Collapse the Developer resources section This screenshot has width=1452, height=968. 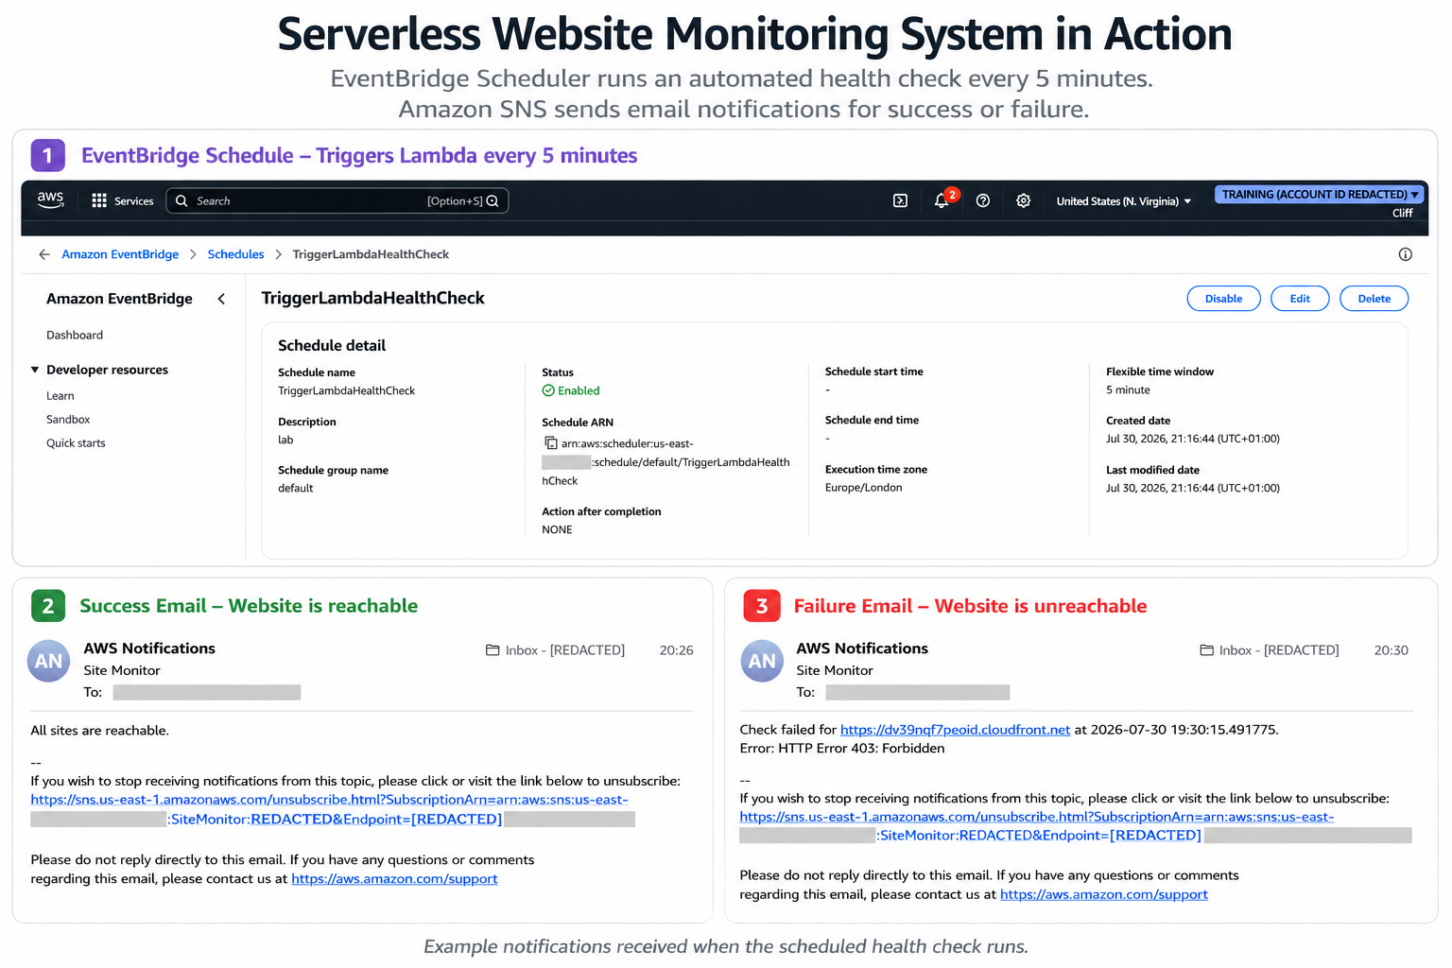pyautogui.click(x=35, y=370)
